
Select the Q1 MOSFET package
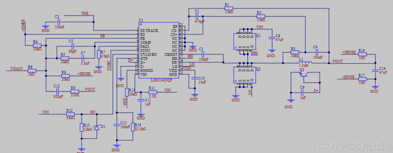244,41
